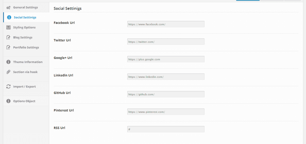Click the Styling Options icon
306x144 pixels.
(8, 27)
